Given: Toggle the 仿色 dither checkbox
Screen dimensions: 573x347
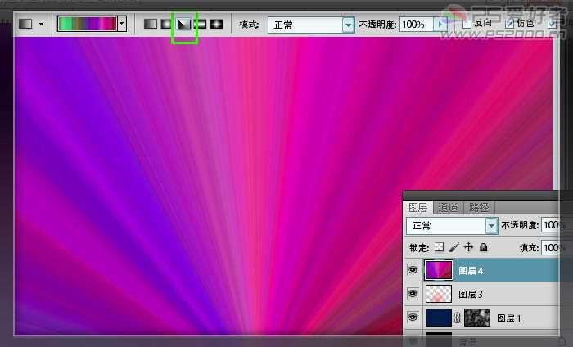Looking at the screenshot, I should point(511,25).
